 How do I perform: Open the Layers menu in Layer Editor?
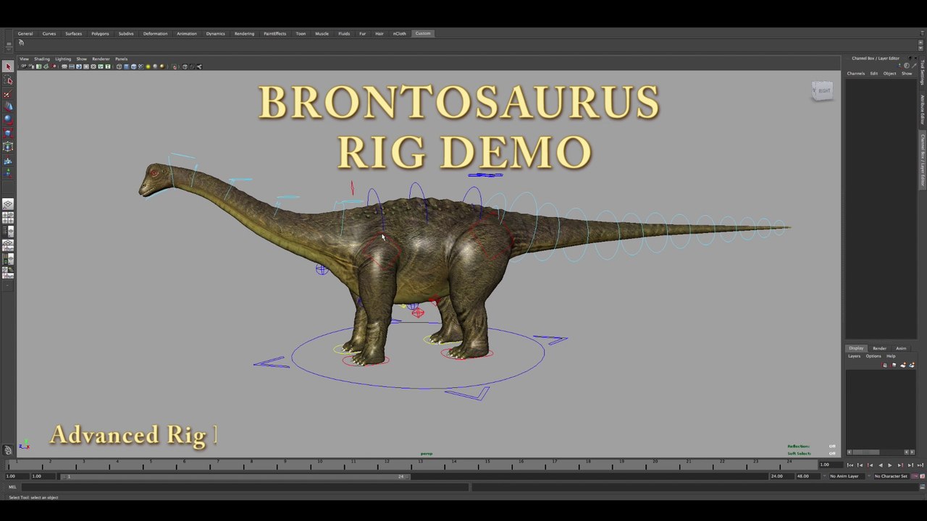pyautogui.click(x=855, y=356)
